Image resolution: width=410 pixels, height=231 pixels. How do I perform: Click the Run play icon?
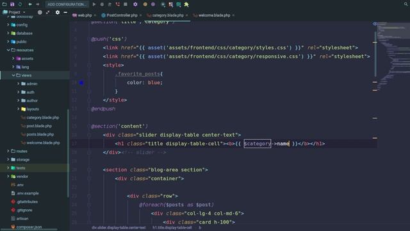click(94, 4)
